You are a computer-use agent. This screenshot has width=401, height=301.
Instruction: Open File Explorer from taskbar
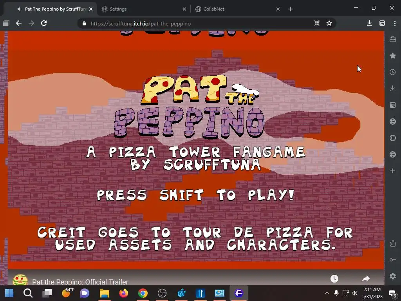click(104, 293)
